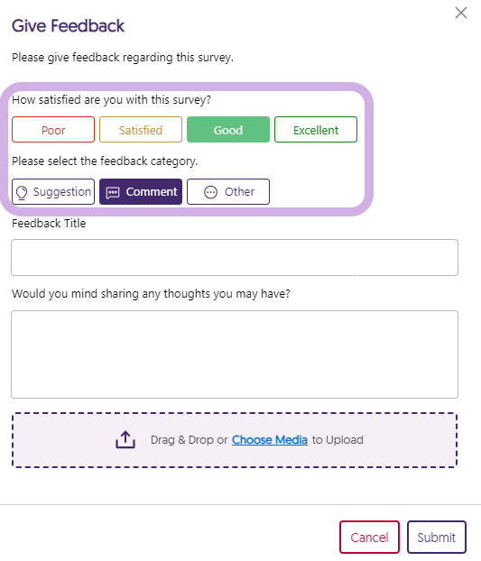This screenshot has width=481, height=561.
Task: Choose the Satisfied rating option
Action: [x=141, y=130]
